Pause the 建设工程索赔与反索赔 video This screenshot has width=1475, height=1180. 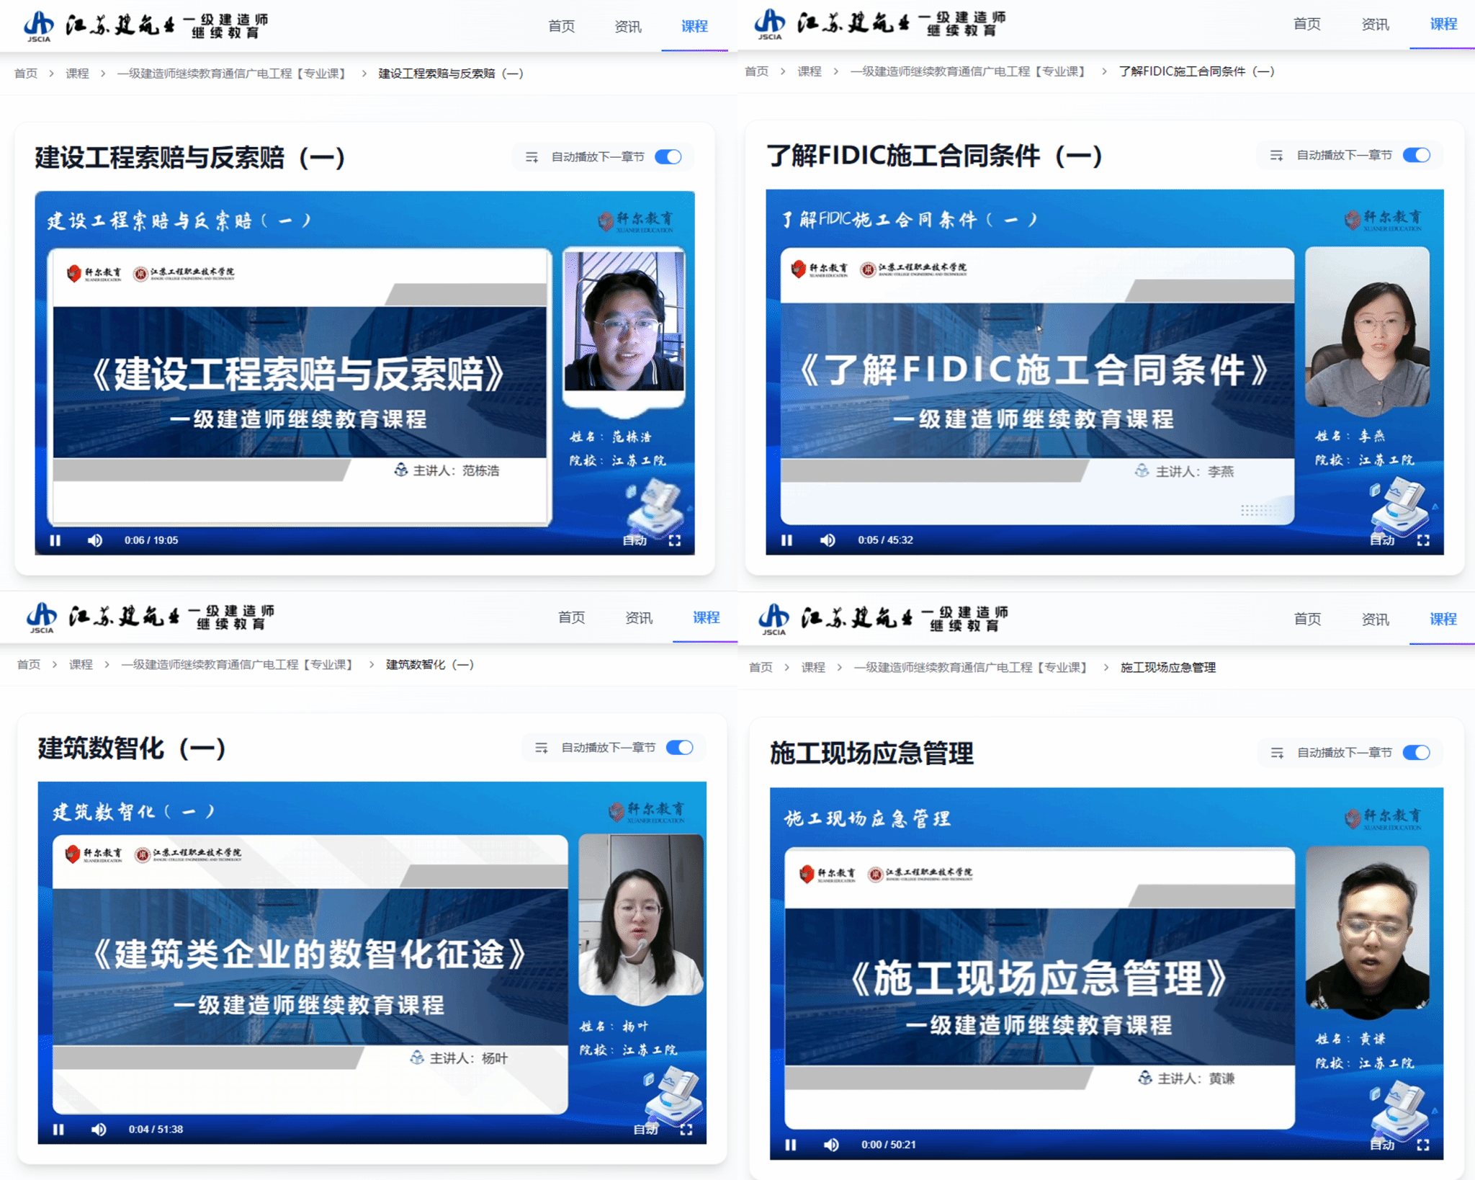point(55,540)
